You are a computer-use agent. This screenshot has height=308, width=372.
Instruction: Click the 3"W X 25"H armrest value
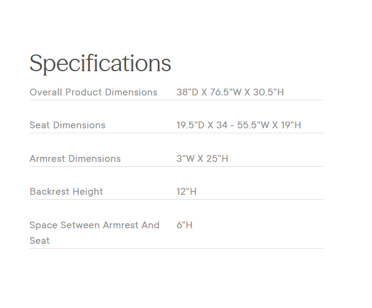(x=202, y=159)
